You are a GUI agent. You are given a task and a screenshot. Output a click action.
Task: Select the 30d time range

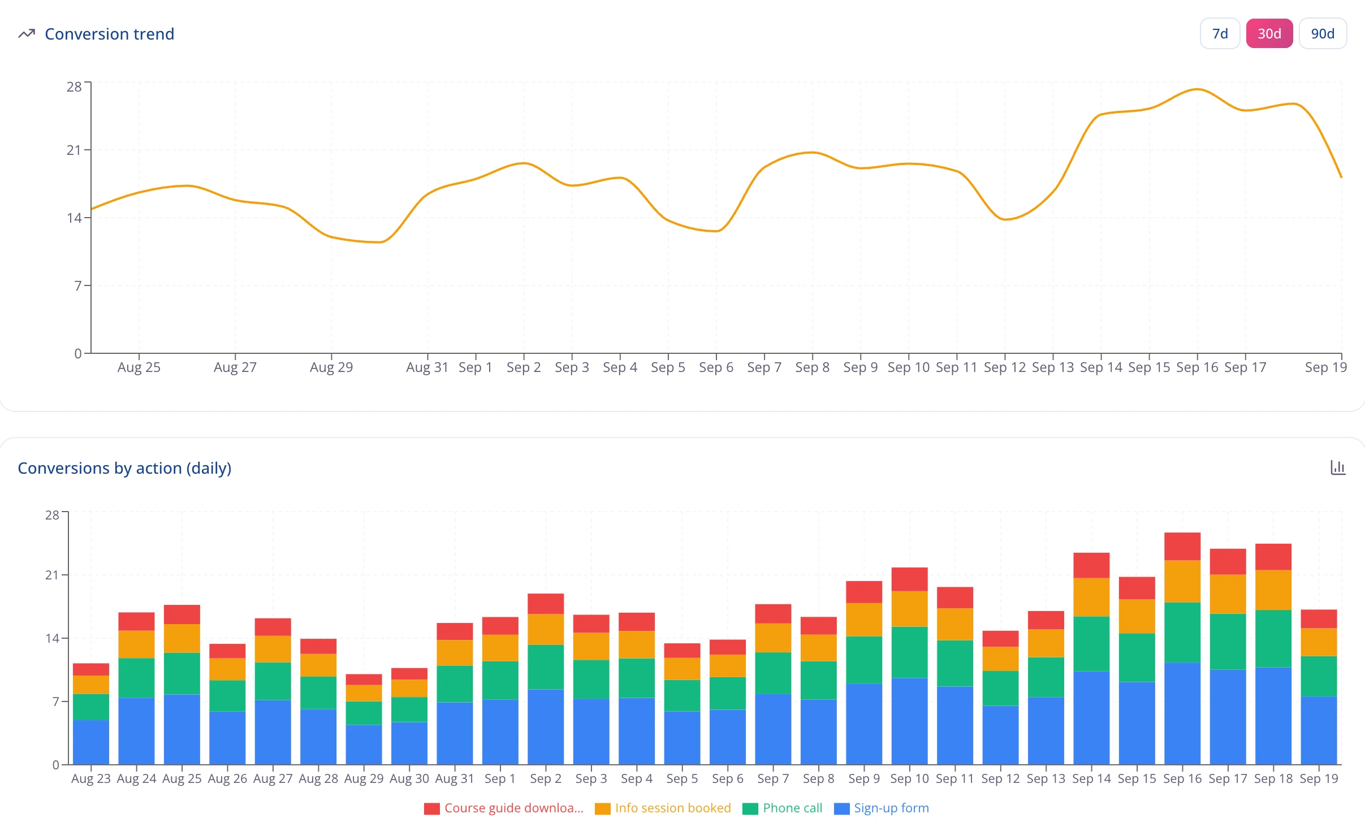coord(1269,34)
